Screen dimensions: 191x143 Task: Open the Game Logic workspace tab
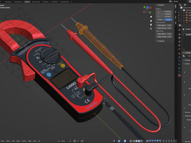(36, 2)
